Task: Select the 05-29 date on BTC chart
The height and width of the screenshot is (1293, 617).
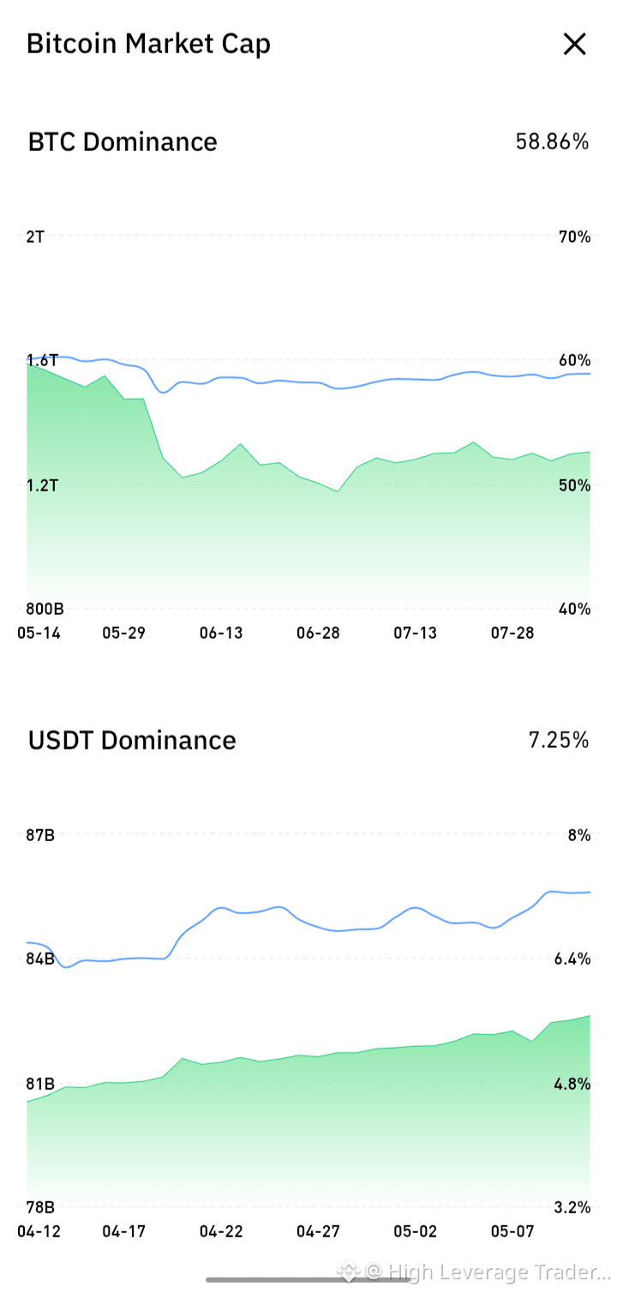Action: click(x=123, y=633)
